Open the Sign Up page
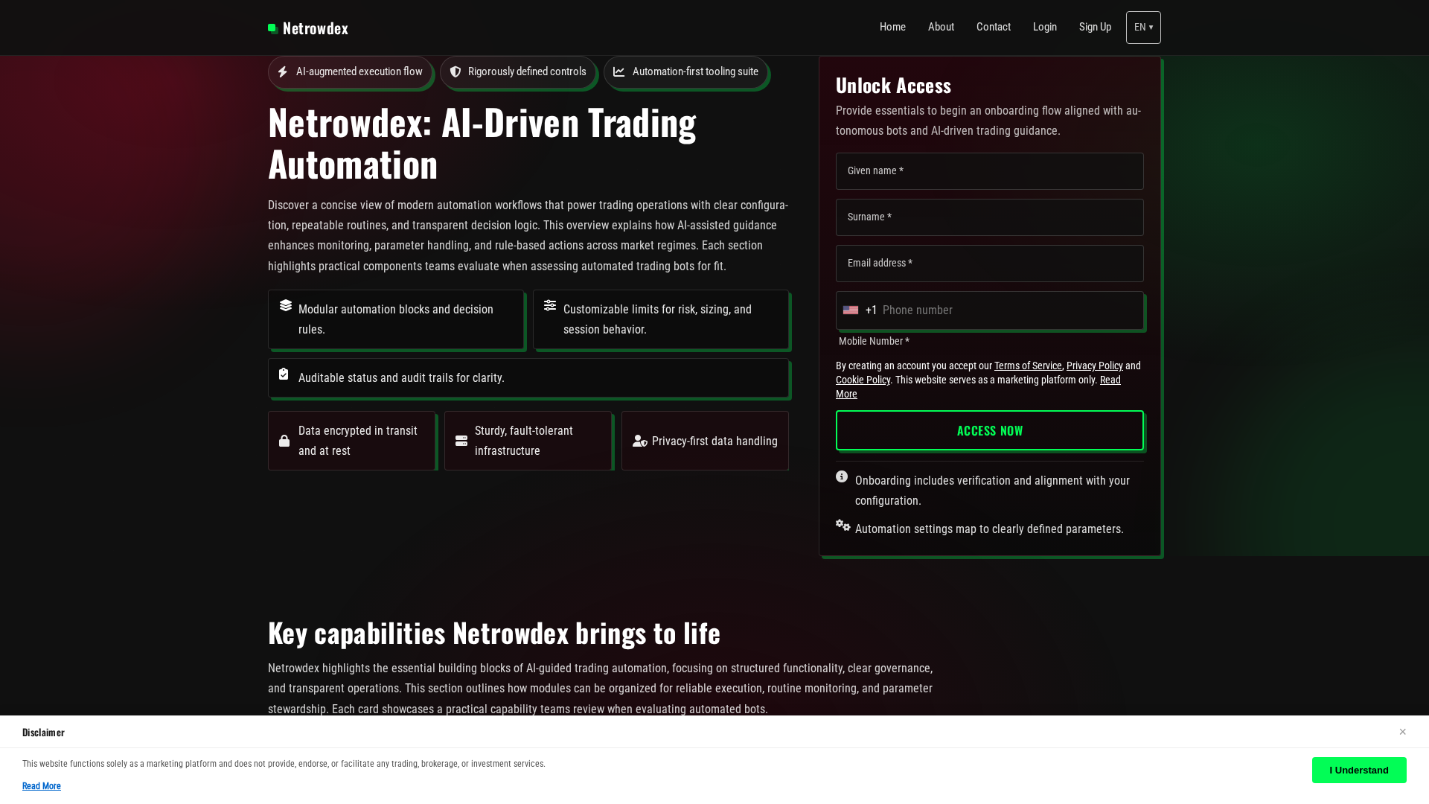 (1095, 27)
